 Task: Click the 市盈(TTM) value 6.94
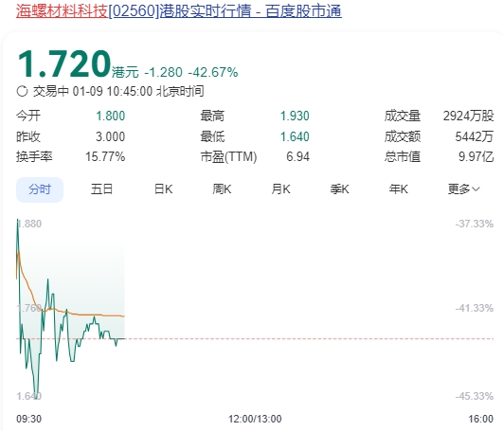298,157
